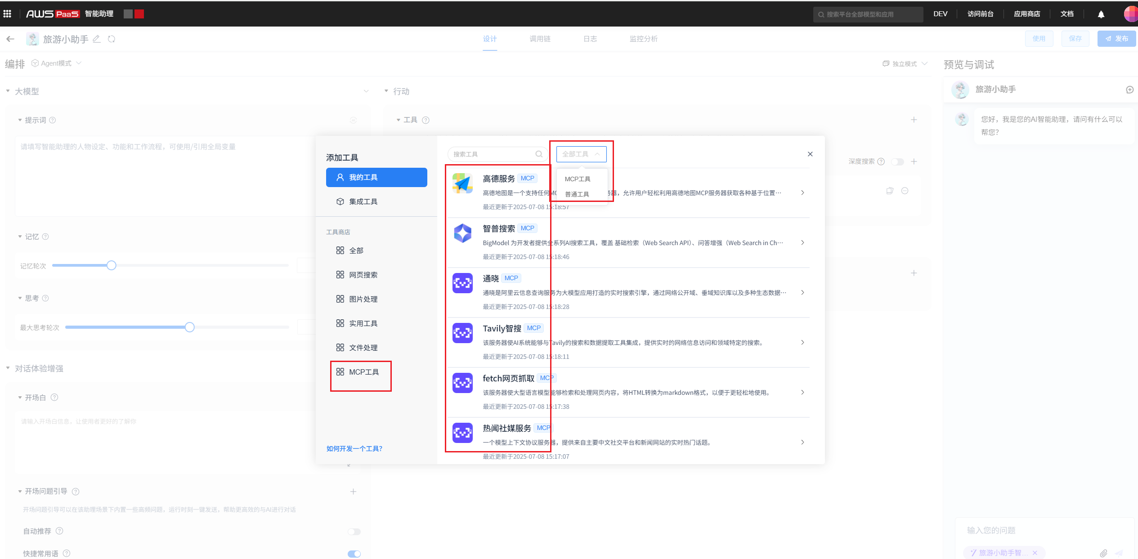Click the refresh icon next to the assistant name

pyautogui.click(x=112, y=39)
